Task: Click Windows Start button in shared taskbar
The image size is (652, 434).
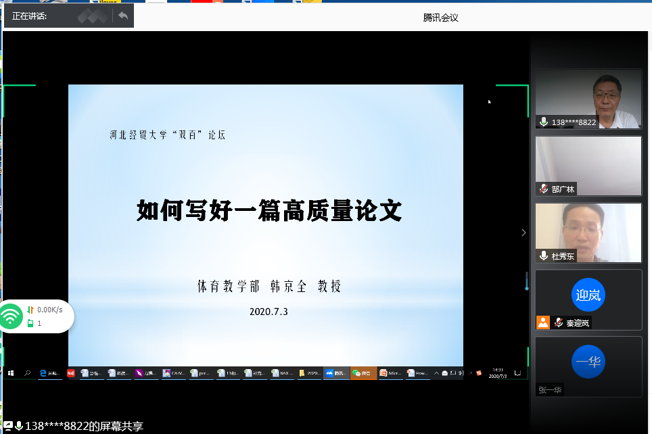Action: click(11, 372)
